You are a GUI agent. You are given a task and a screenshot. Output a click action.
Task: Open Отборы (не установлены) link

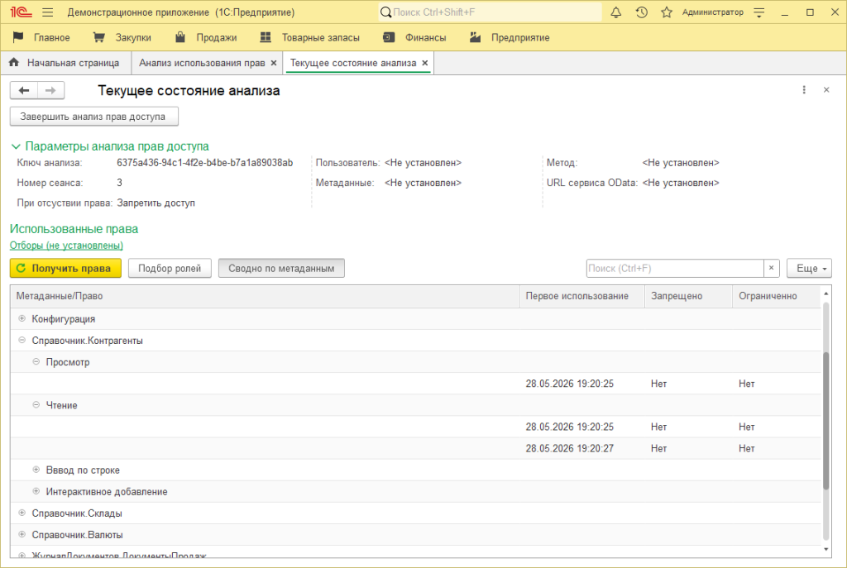click(66, 245)
